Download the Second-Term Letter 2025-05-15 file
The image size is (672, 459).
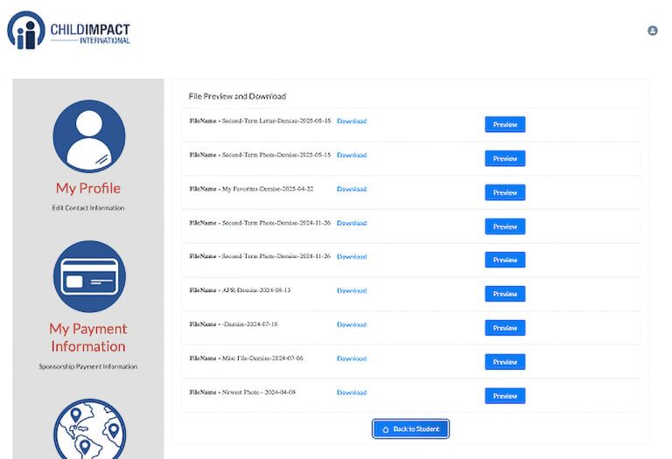click(352, 121)
